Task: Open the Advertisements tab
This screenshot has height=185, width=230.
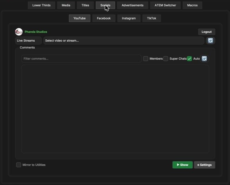Action: click(x=133, y=5)
